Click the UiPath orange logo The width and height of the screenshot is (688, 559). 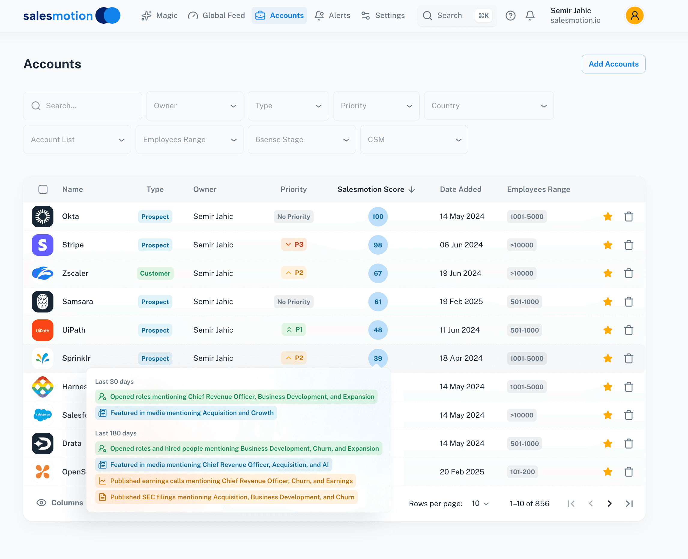tap(43, 330)
